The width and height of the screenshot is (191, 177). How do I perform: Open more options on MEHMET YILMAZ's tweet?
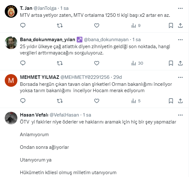(x=180, y=77)
